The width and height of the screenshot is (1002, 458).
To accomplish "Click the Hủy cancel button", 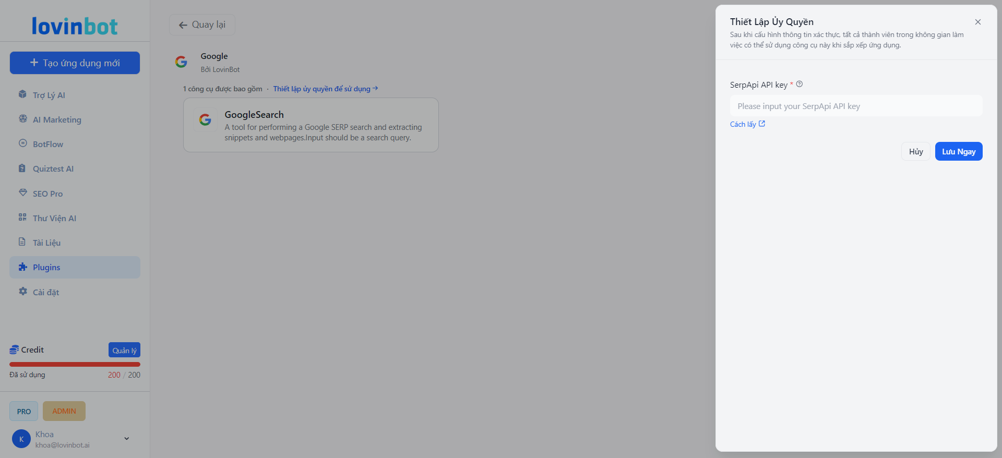I will click(x=915, y=151).
